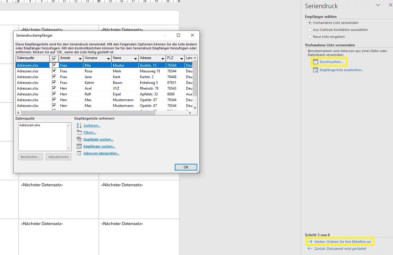Confirm the recipient list with OK
393x255 pixels.
point(185,167)
